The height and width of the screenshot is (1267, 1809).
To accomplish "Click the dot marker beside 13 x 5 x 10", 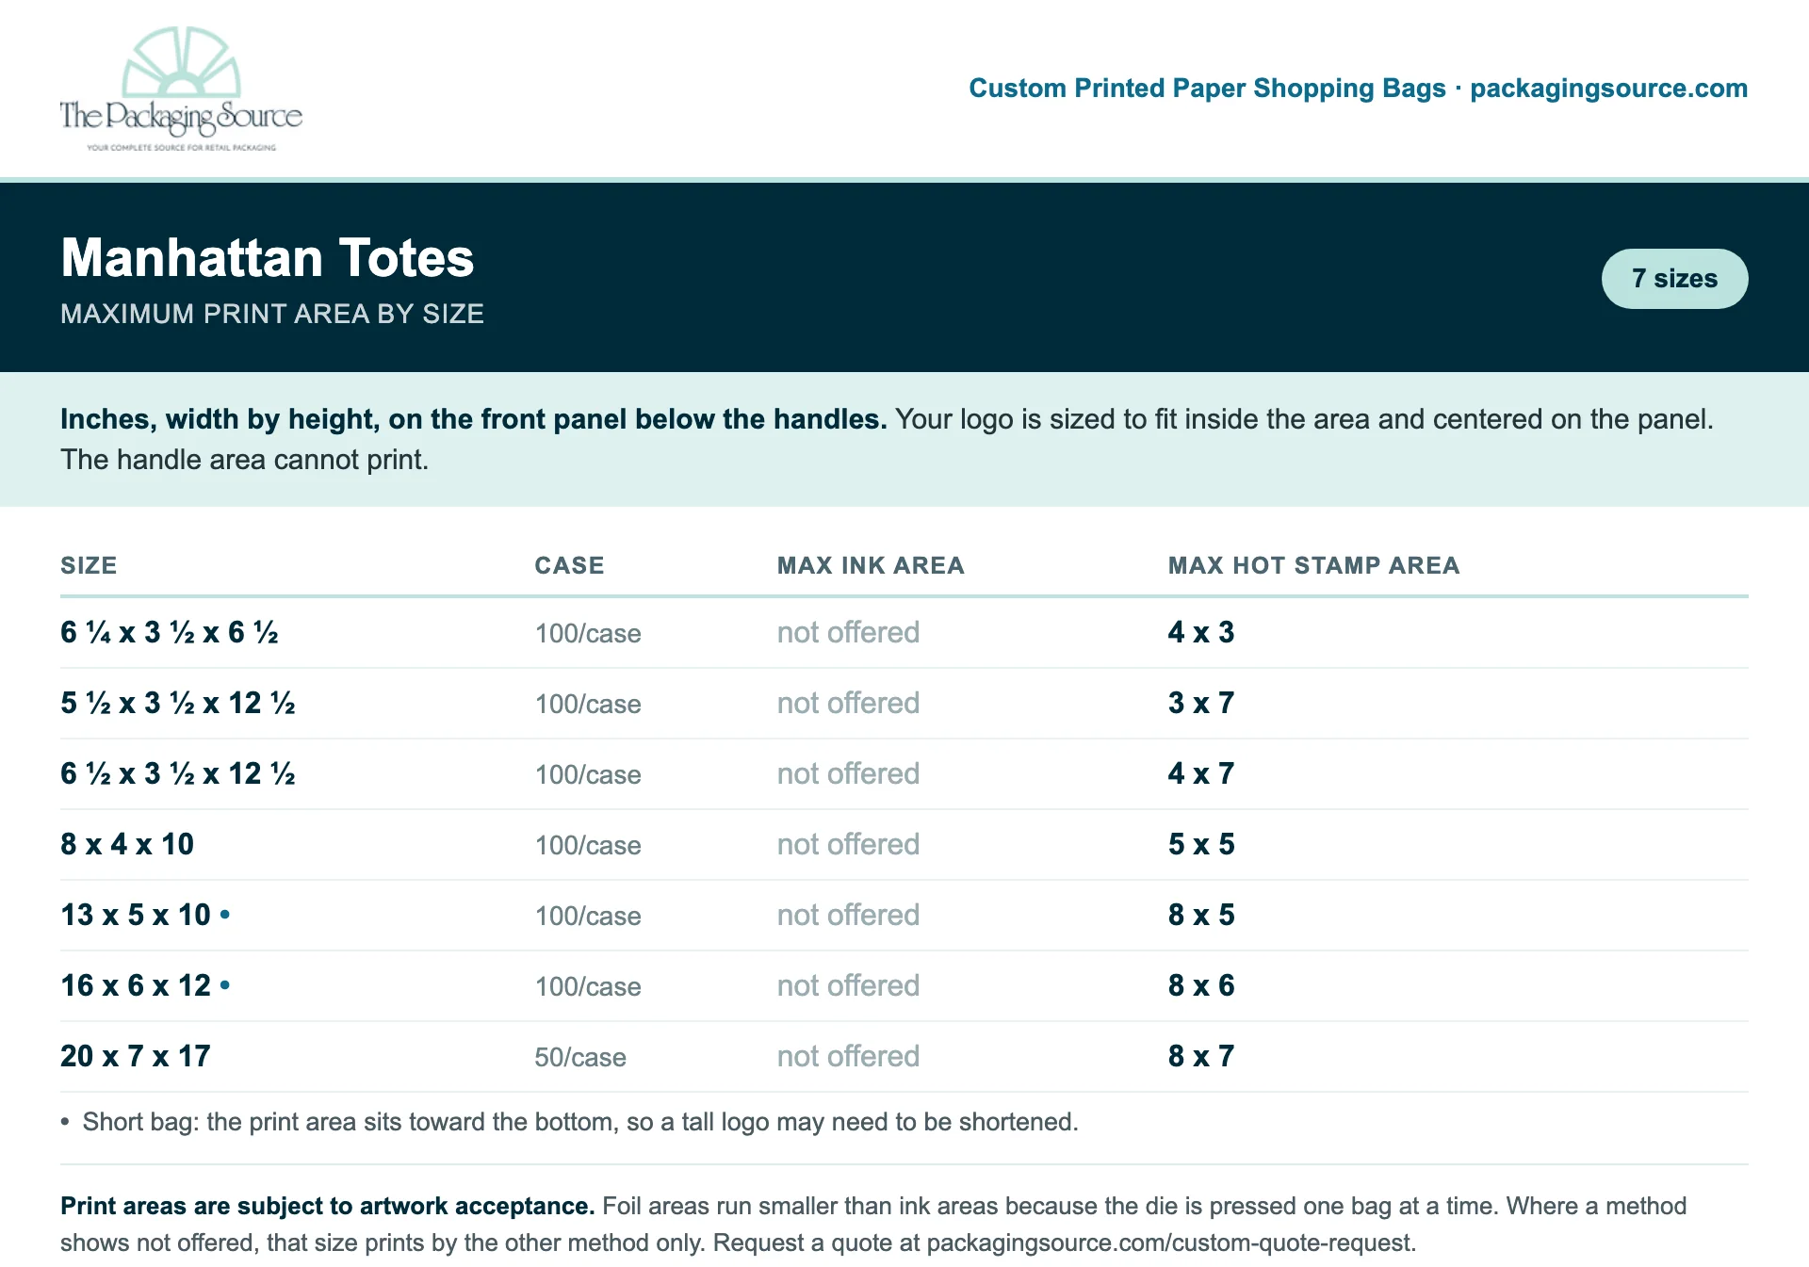I will (225, 914).
